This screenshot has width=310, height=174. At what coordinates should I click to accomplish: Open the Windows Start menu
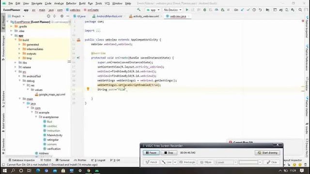[4, 171]
